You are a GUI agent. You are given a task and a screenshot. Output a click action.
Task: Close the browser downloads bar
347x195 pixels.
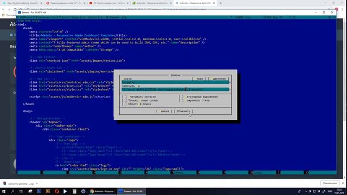(343, 183)
